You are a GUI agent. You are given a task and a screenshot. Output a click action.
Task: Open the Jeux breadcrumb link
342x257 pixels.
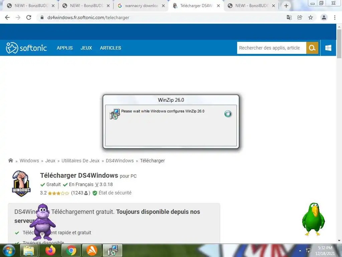[50, 161]
